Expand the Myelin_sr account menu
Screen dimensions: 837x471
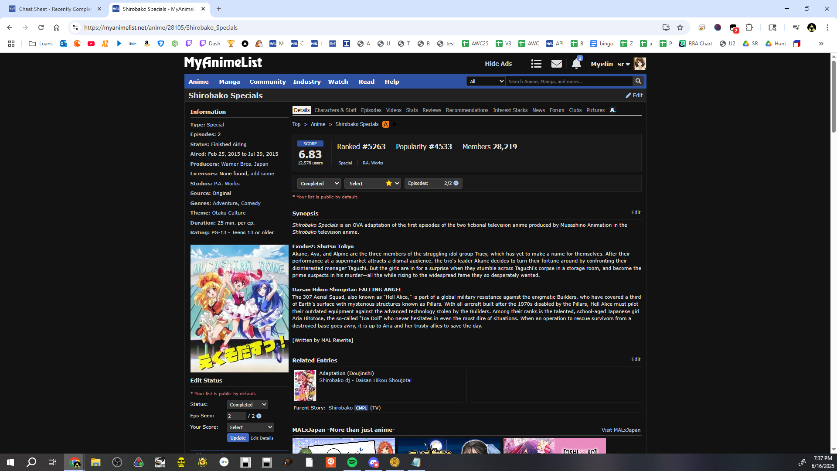pyautogui.click(x=610, y=64)
